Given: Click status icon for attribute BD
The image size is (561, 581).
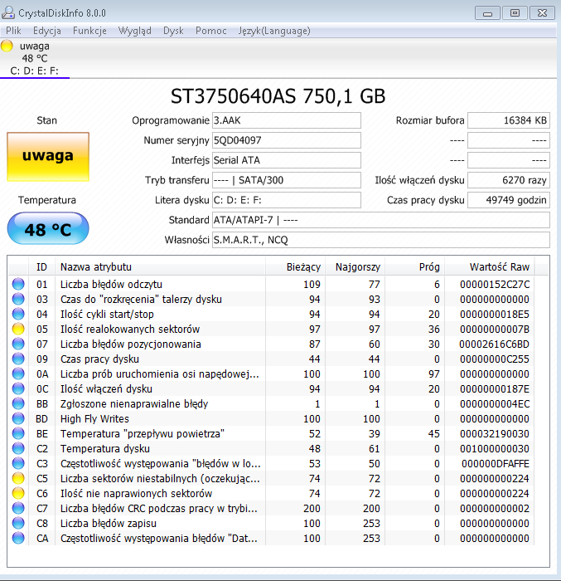Looking at the screenshot, I should (x=18, y=418).
